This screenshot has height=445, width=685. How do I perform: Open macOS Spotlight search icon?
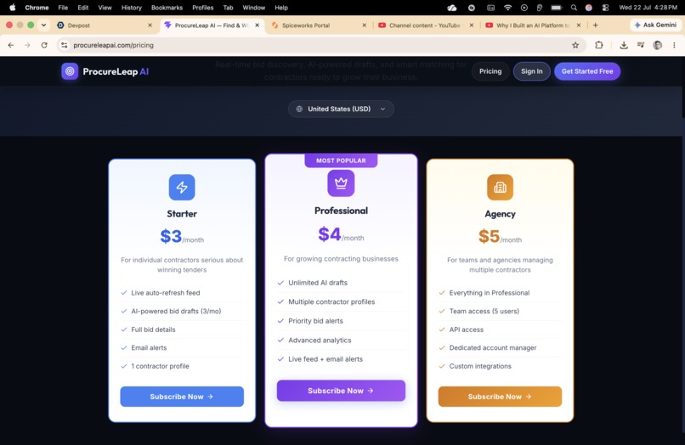574,8
